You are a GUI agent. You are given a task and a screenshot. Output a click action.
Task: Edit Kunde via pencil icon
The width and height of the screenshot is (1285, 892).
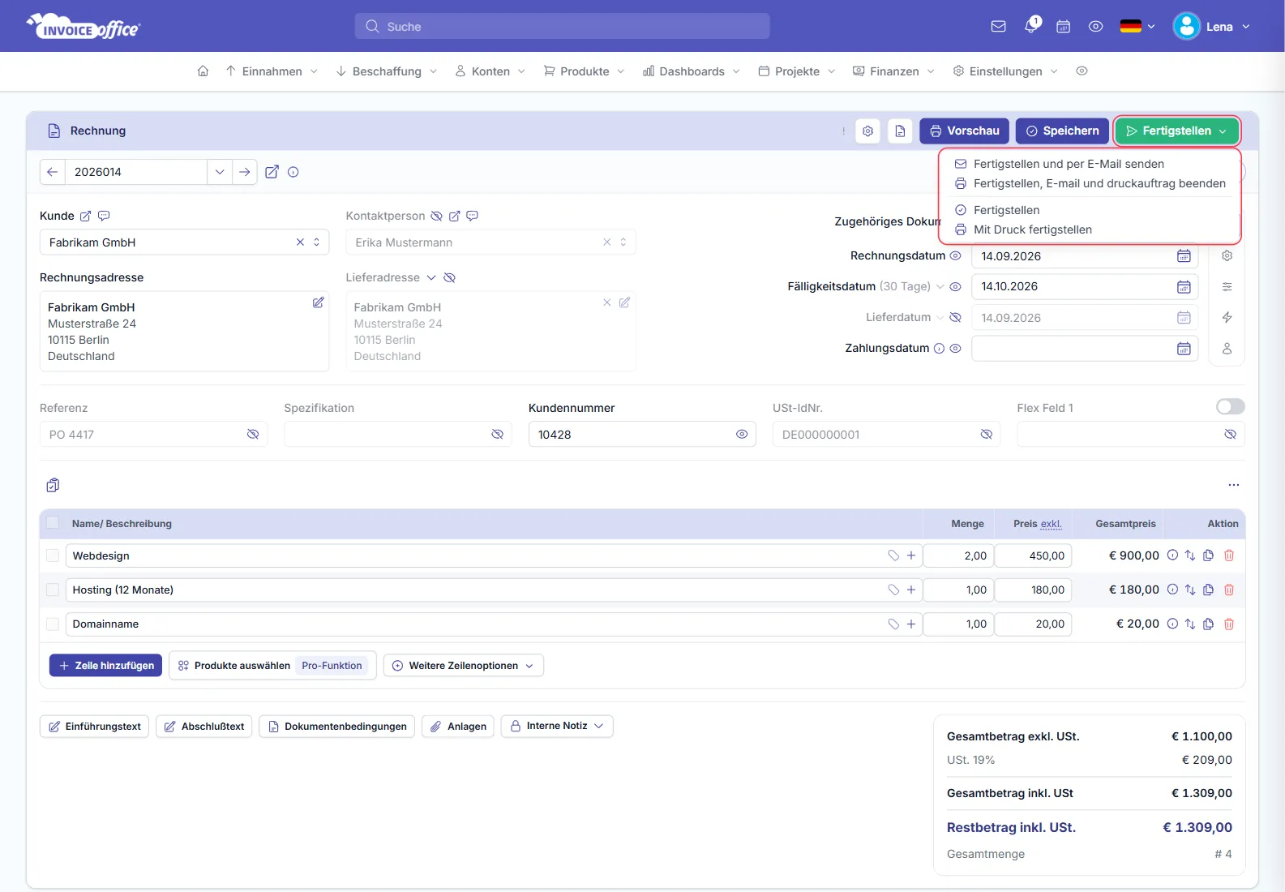85,216
